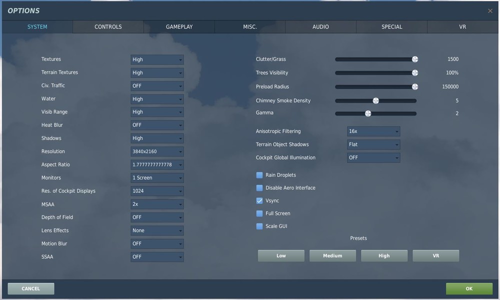Apply the Medium preset
The image size is (500, 300).
click(332, 255)
